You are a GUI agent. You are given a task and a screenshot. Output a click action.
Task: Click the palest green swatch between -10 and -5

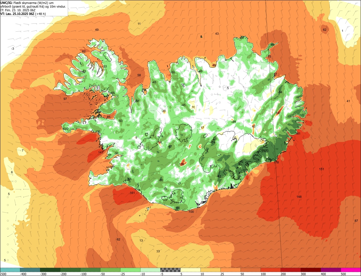click(x=150, y=270)
